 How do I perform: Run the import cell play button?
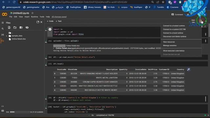pos(50,29)
